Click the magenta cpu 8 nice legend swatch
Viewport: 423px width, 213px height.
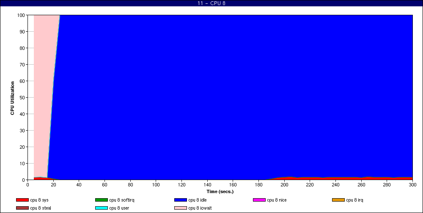click(x=259, y=200)
